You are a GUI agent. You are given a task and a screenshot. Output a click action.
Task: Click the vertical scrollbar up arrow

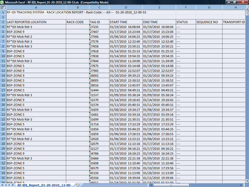247,9
